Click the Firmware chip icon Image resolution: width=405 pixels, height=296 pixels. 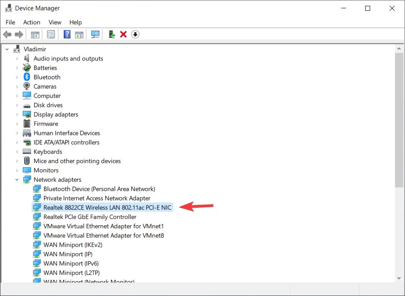pos(27,124)
